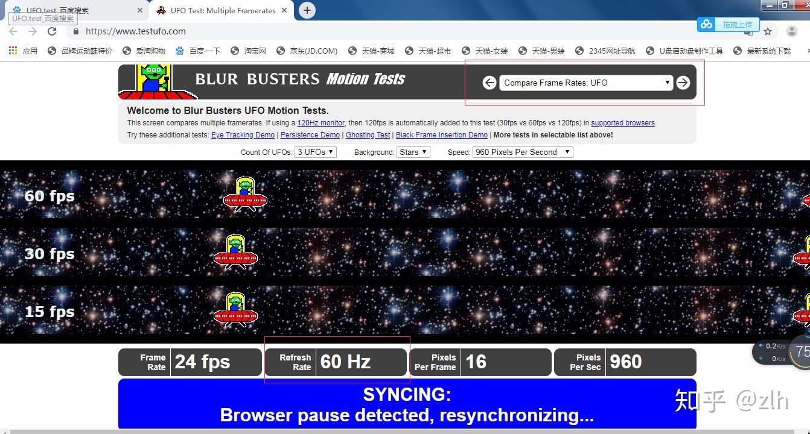The height and width of the screenshot is (434, 810).
Task: Open the Chrome profile avatar icon
Action: tap(792, 31)
